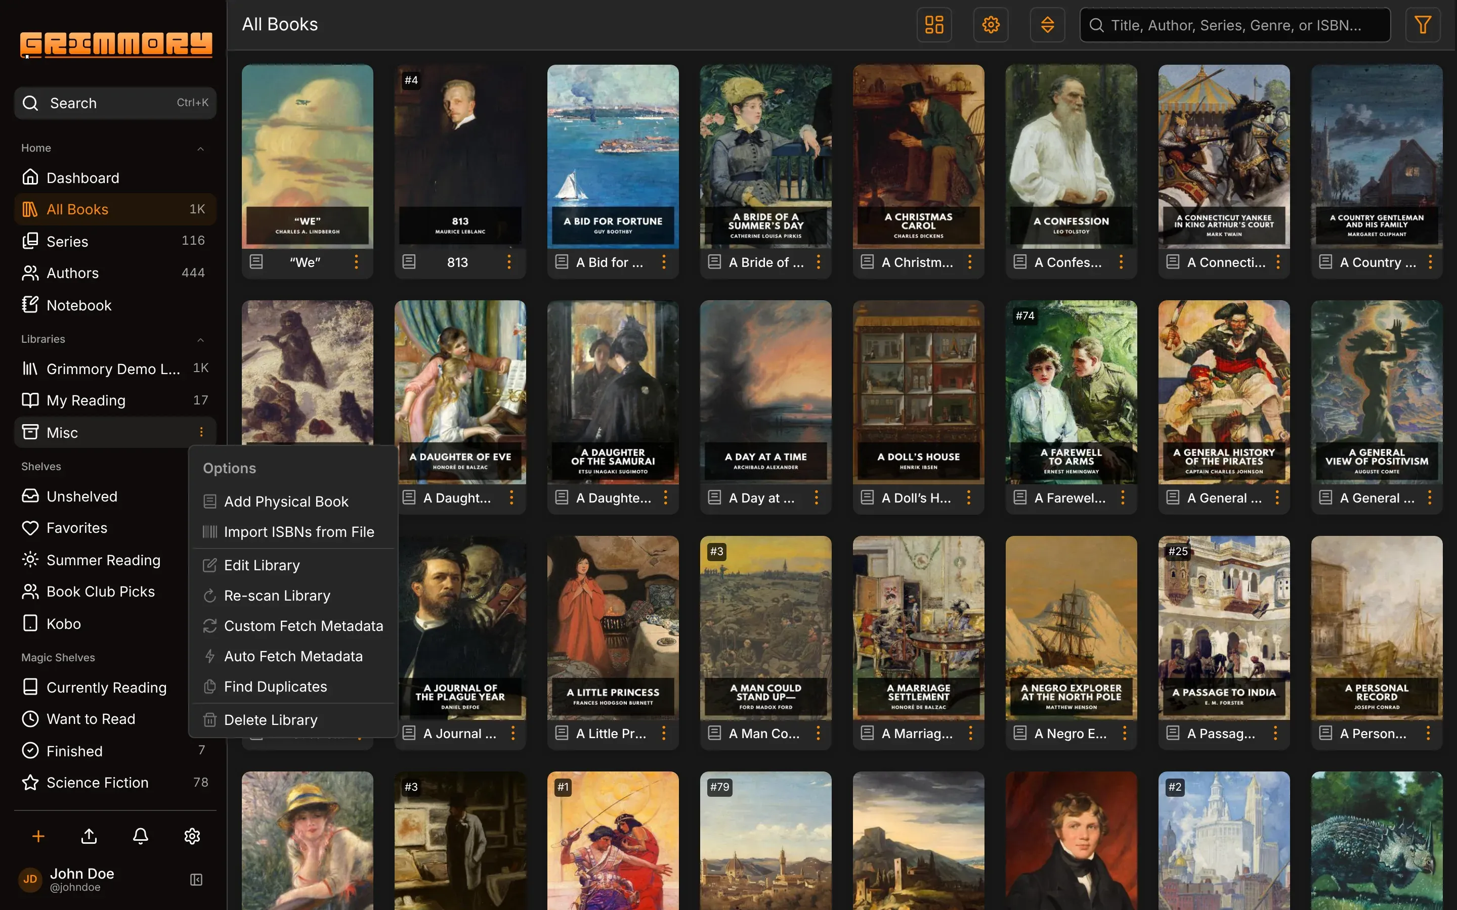Click the sidebar Search box
This screenshot has width=1457, height=910.
(115, 103)
